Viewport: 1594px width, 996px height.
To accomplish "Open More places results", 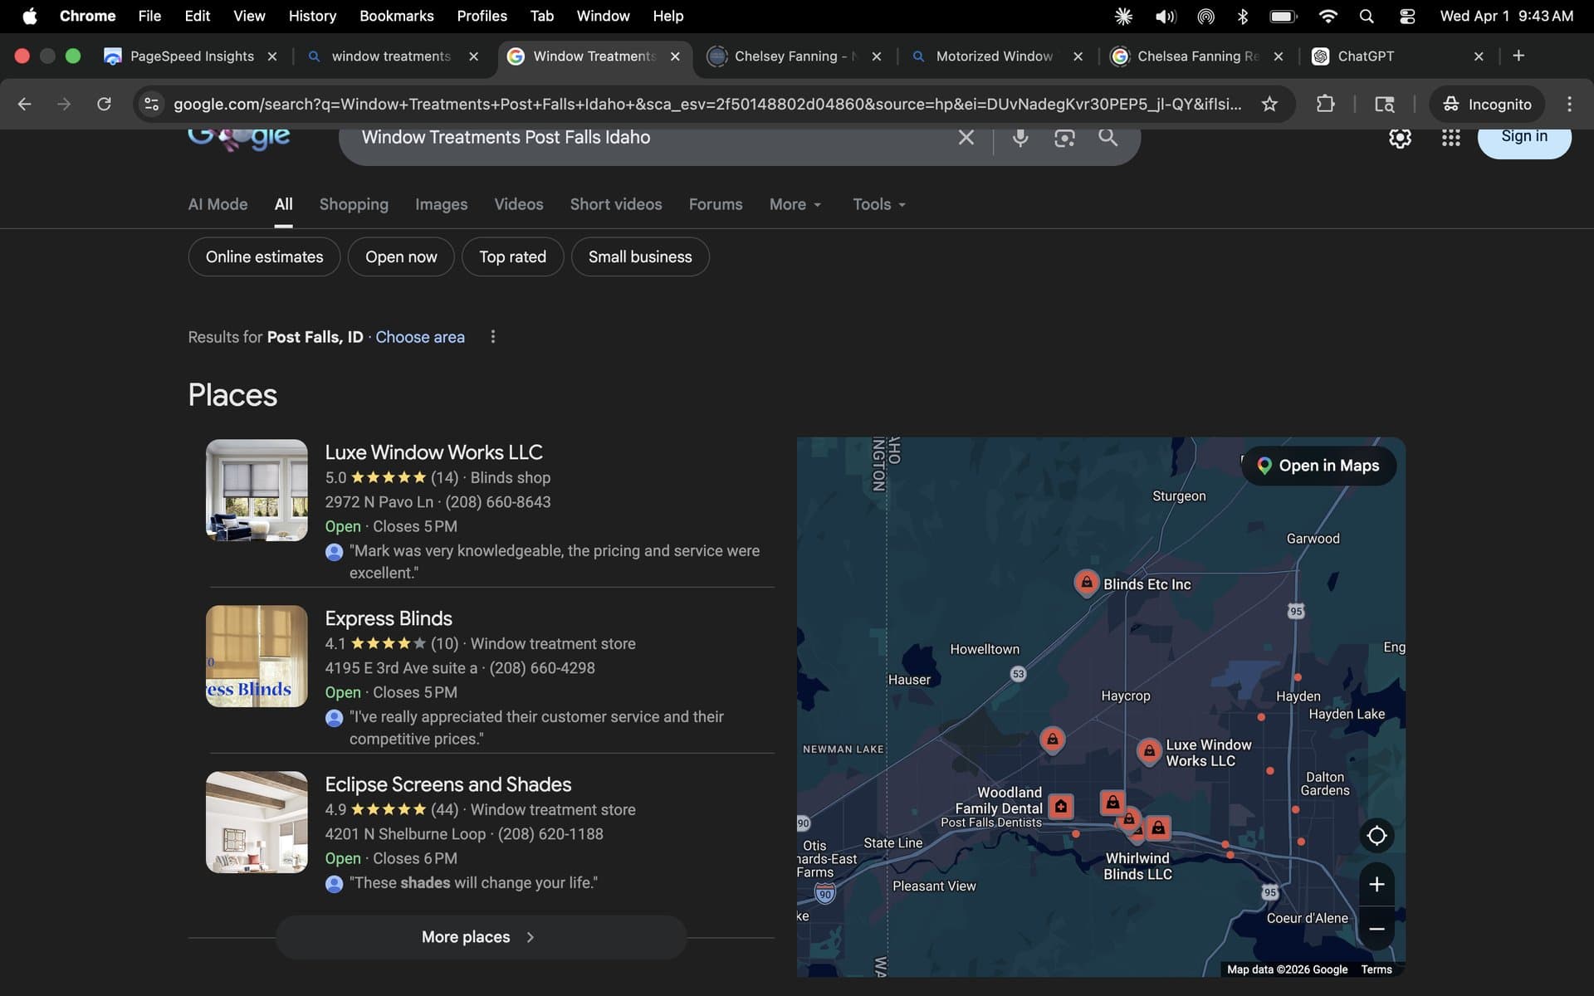I will click(480, 937).
